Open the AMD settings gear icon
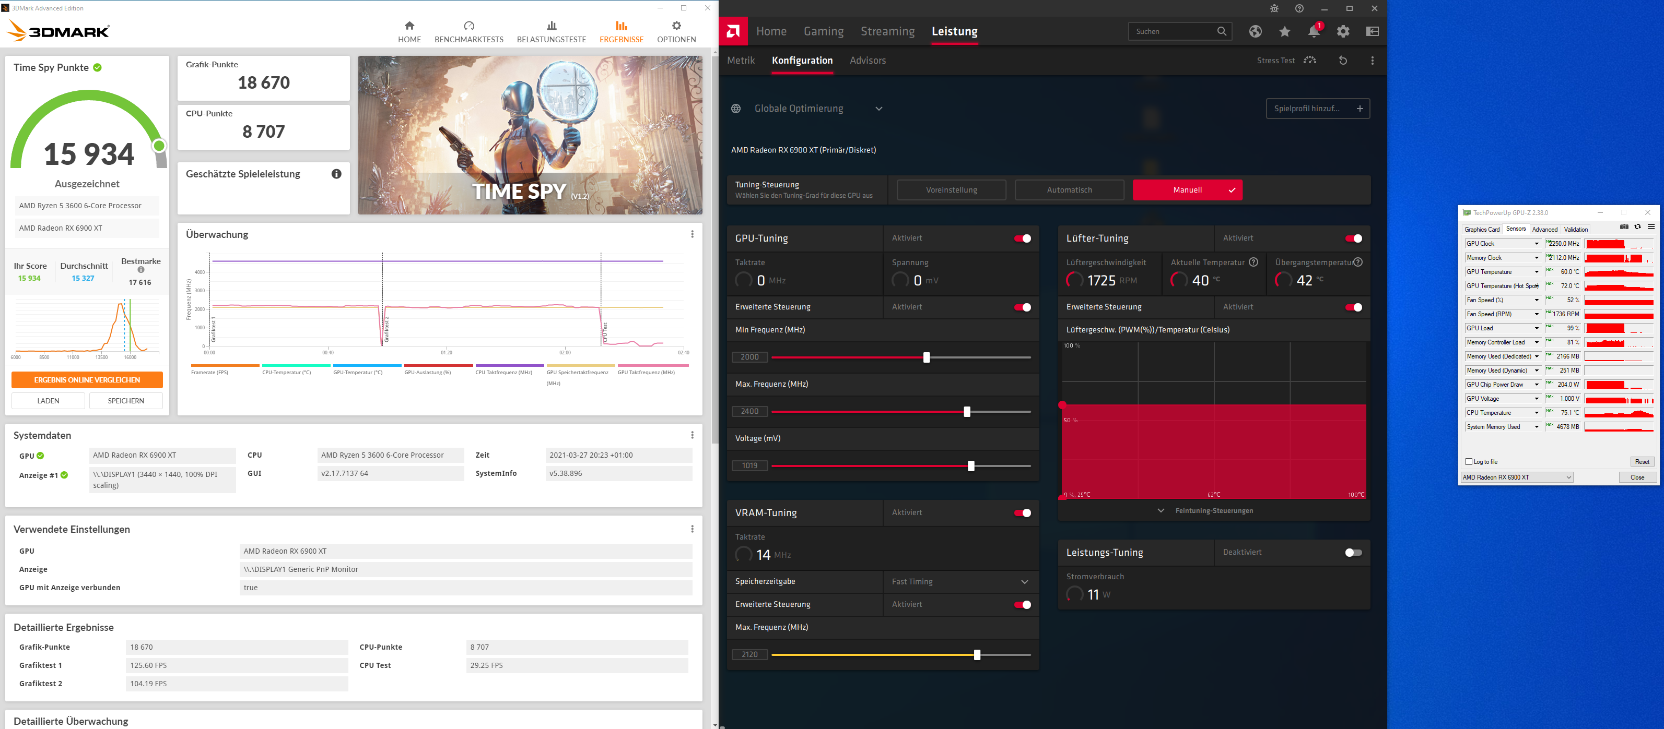Image resolution: width=1664 pixels, height=729 pixels. (x=1343, y=32)
